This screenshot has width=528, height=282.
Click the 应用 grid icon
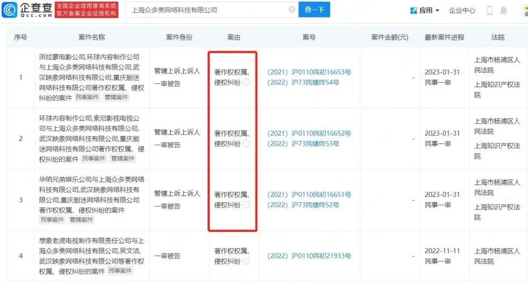(x=413, y=11)
